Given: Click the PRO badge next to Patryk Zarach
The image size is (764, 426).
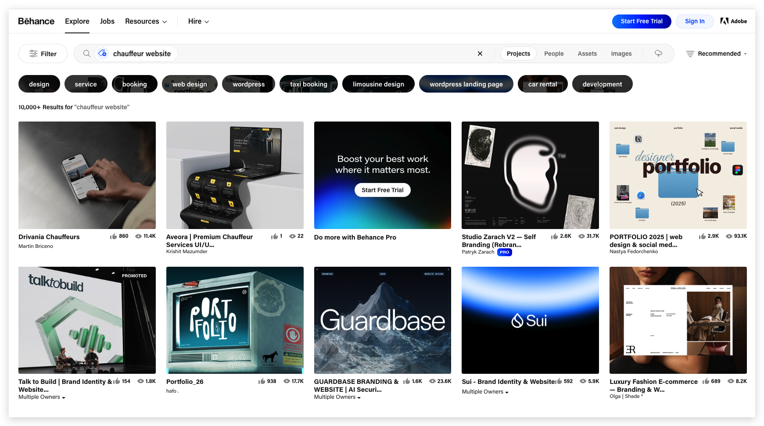Looking at the screenshot, I should 505,252.
